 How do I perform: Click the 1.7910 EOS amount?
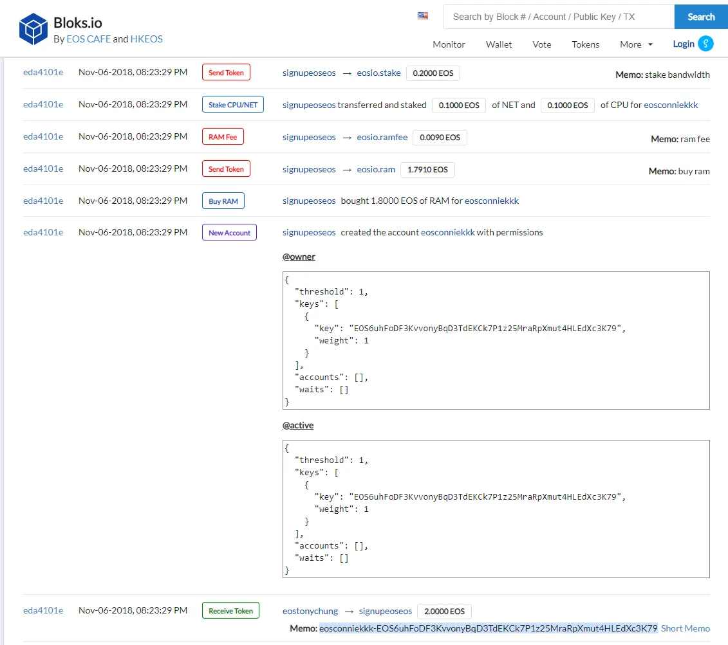click(x=427, y=170)
